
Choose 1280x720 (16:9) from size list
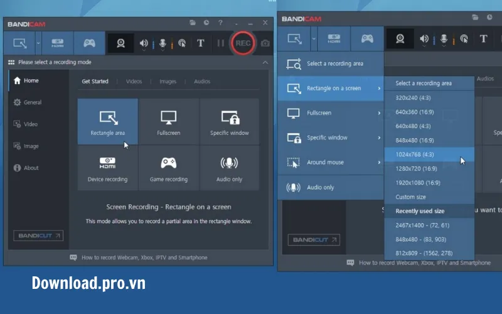click(x=418, y=168)
